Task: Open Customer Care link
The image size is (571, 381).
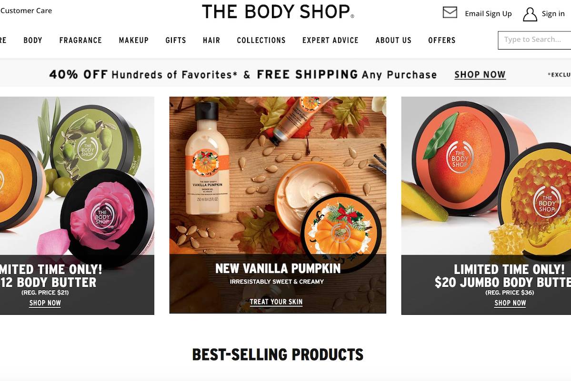Action: pos(26,10)
